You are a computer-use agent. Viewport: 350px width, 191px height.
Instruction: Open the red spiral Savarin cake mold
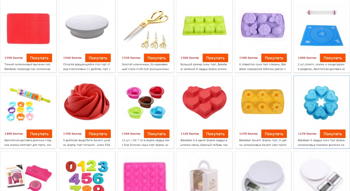pos(87,102)
